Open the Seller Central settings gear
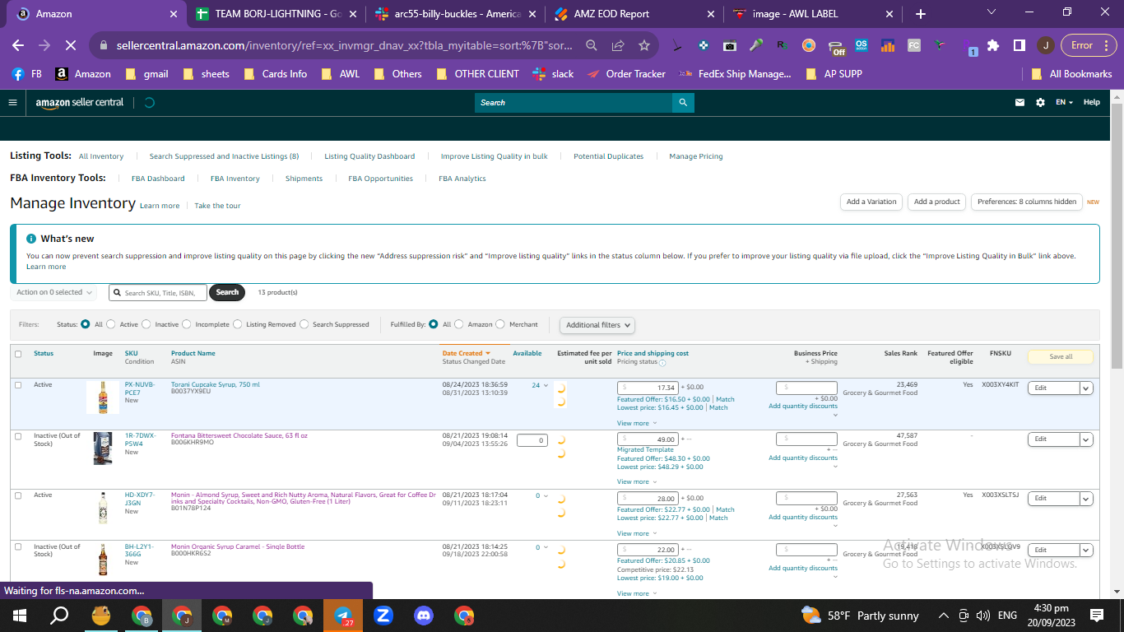Image resolution: width=1124 pixels, height=632 pixels. (1040, 103)
